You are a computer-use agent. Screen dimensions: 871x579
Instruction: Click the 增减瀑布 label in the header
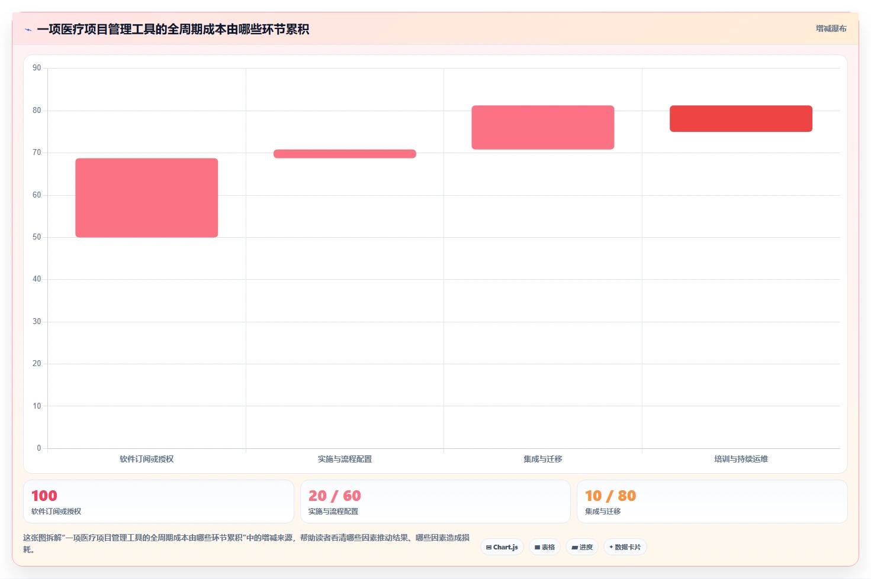pos(831,28)
